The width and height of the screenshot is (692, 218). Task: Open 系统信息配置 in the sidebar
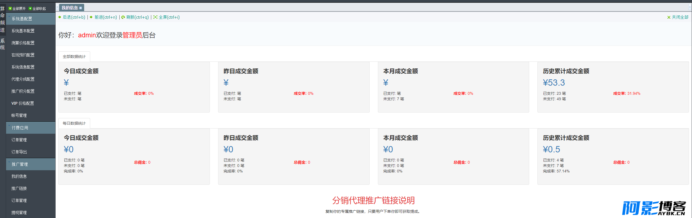point(23,67)
